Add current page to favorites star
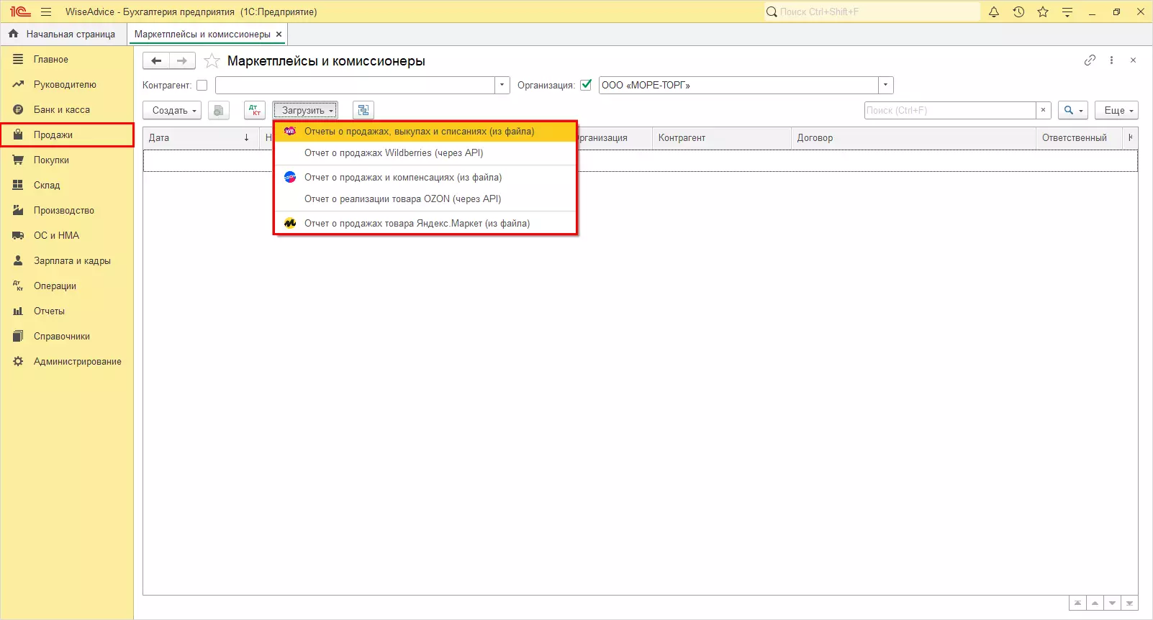This screenshot has height=620, width=1153. pyautogui.click(x=212, y=61)
